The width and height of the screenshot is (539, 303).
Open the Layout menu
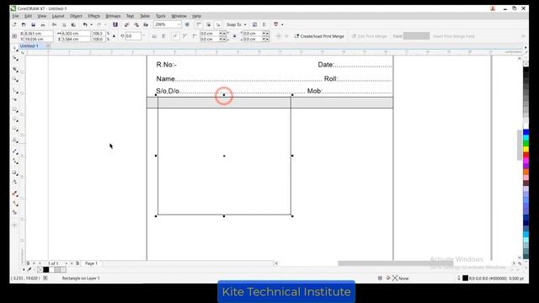tap(58, 16)
